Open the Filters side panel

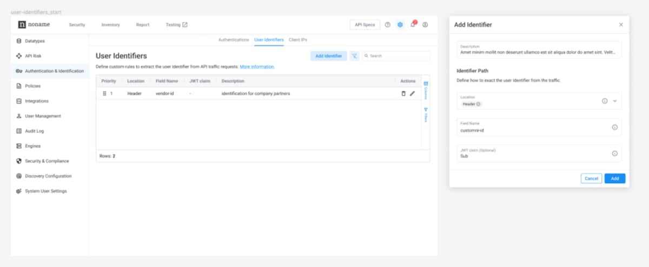pos(426,115)
